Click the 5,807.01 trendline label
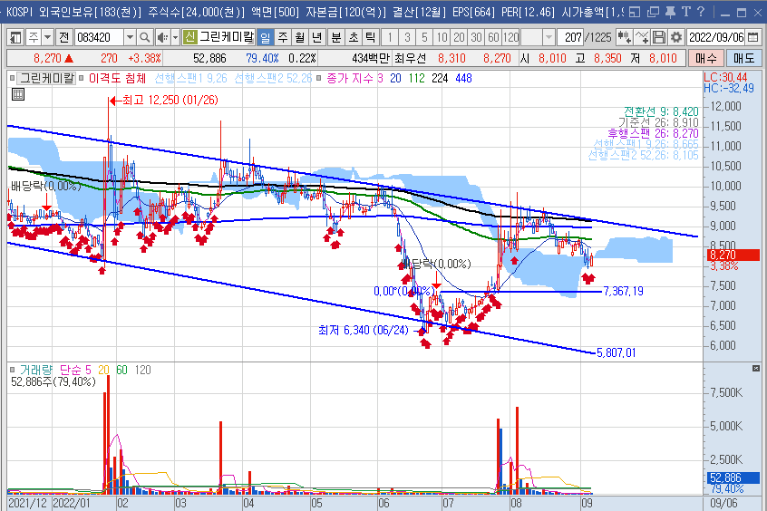The image size is (767, 511). pyautogui.click(x=617, y=352)
